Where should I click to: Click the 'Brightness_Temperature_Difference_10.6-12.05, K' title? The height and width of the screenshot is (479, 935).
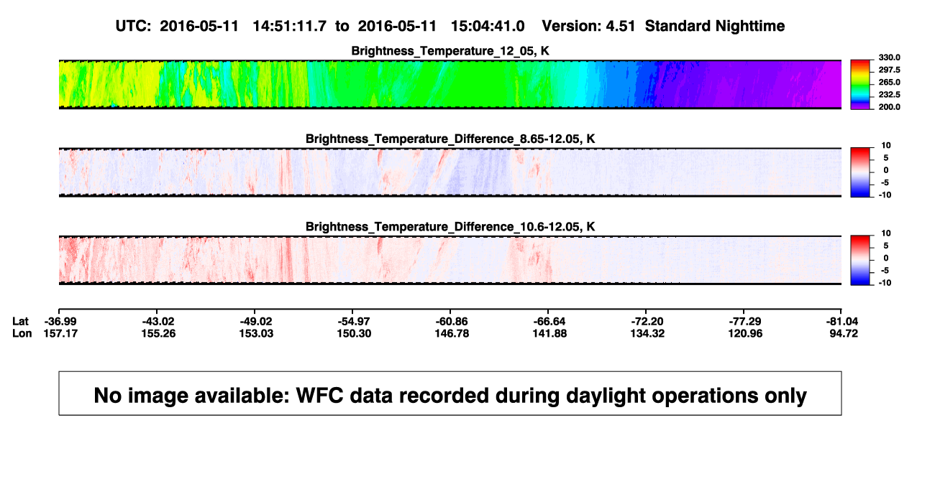point(450,227)
